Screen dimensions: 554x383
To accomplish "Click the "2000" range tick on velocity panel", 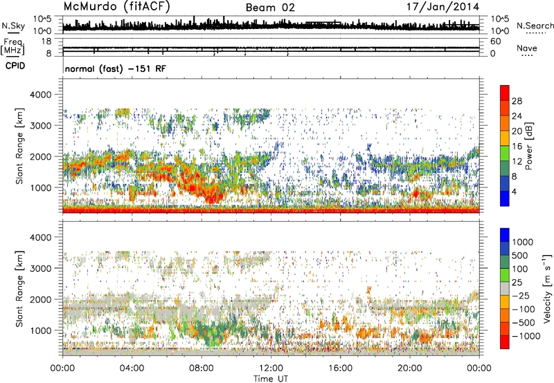I will pos(42,299).
